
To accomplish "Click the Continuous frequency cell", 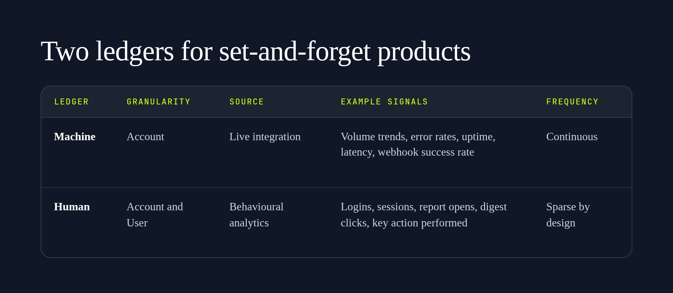I will point(572,136).
